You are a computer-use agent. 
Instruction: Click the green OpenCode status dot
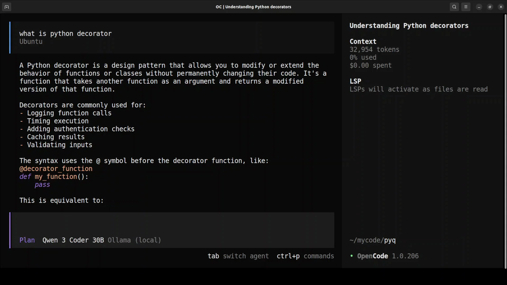coord(351,256)
